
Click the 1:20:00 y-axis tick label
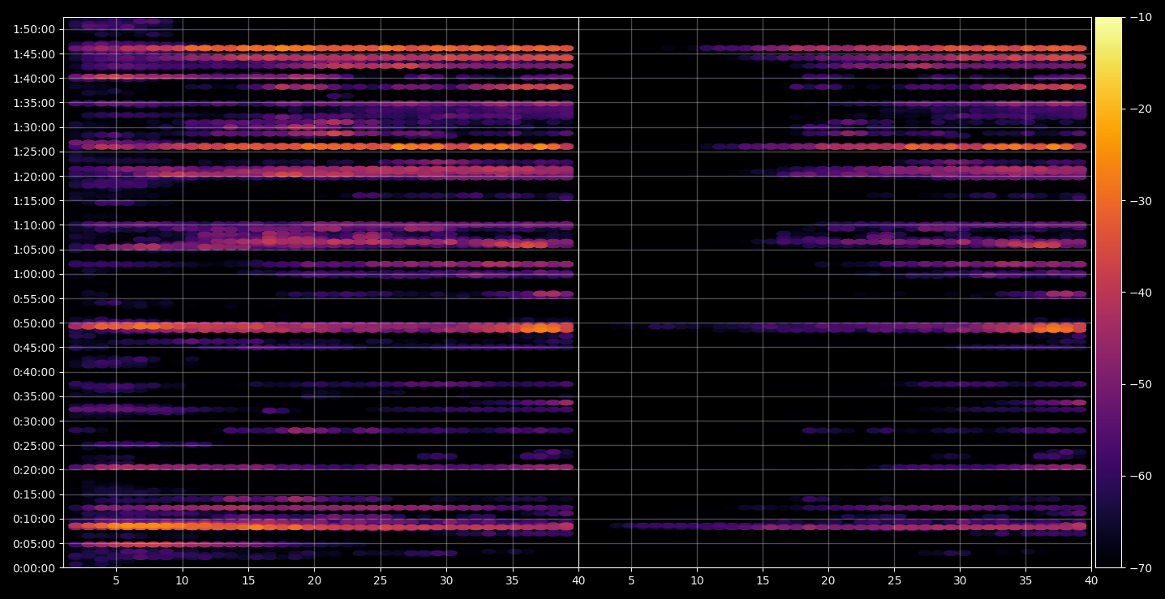click(x=34, y=177)
